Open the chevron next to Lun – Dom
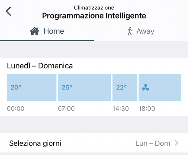This screenshot has width=188, height=155. (x=176, y=143)
